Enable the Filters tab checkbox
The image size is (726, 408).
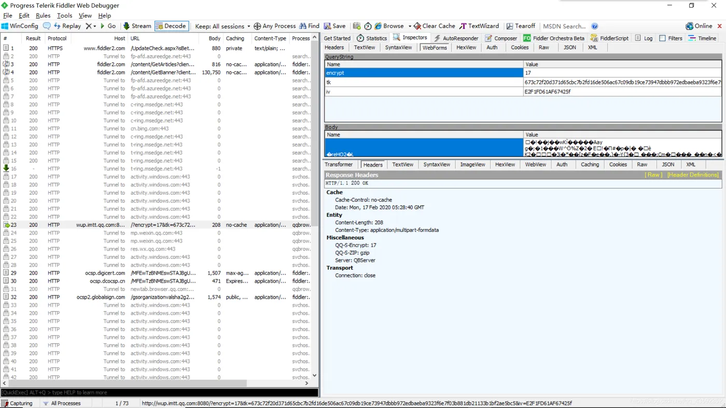pos(662,38)
